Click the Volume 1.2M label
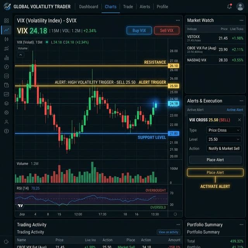The width and height of the screenshot is (248, 248). tap(28, 164)
